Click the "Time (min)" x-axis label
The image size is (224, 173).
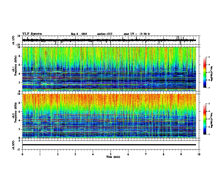(113, 157)
